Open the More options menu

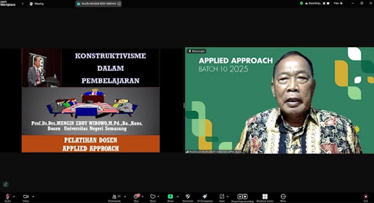(283, 197)
